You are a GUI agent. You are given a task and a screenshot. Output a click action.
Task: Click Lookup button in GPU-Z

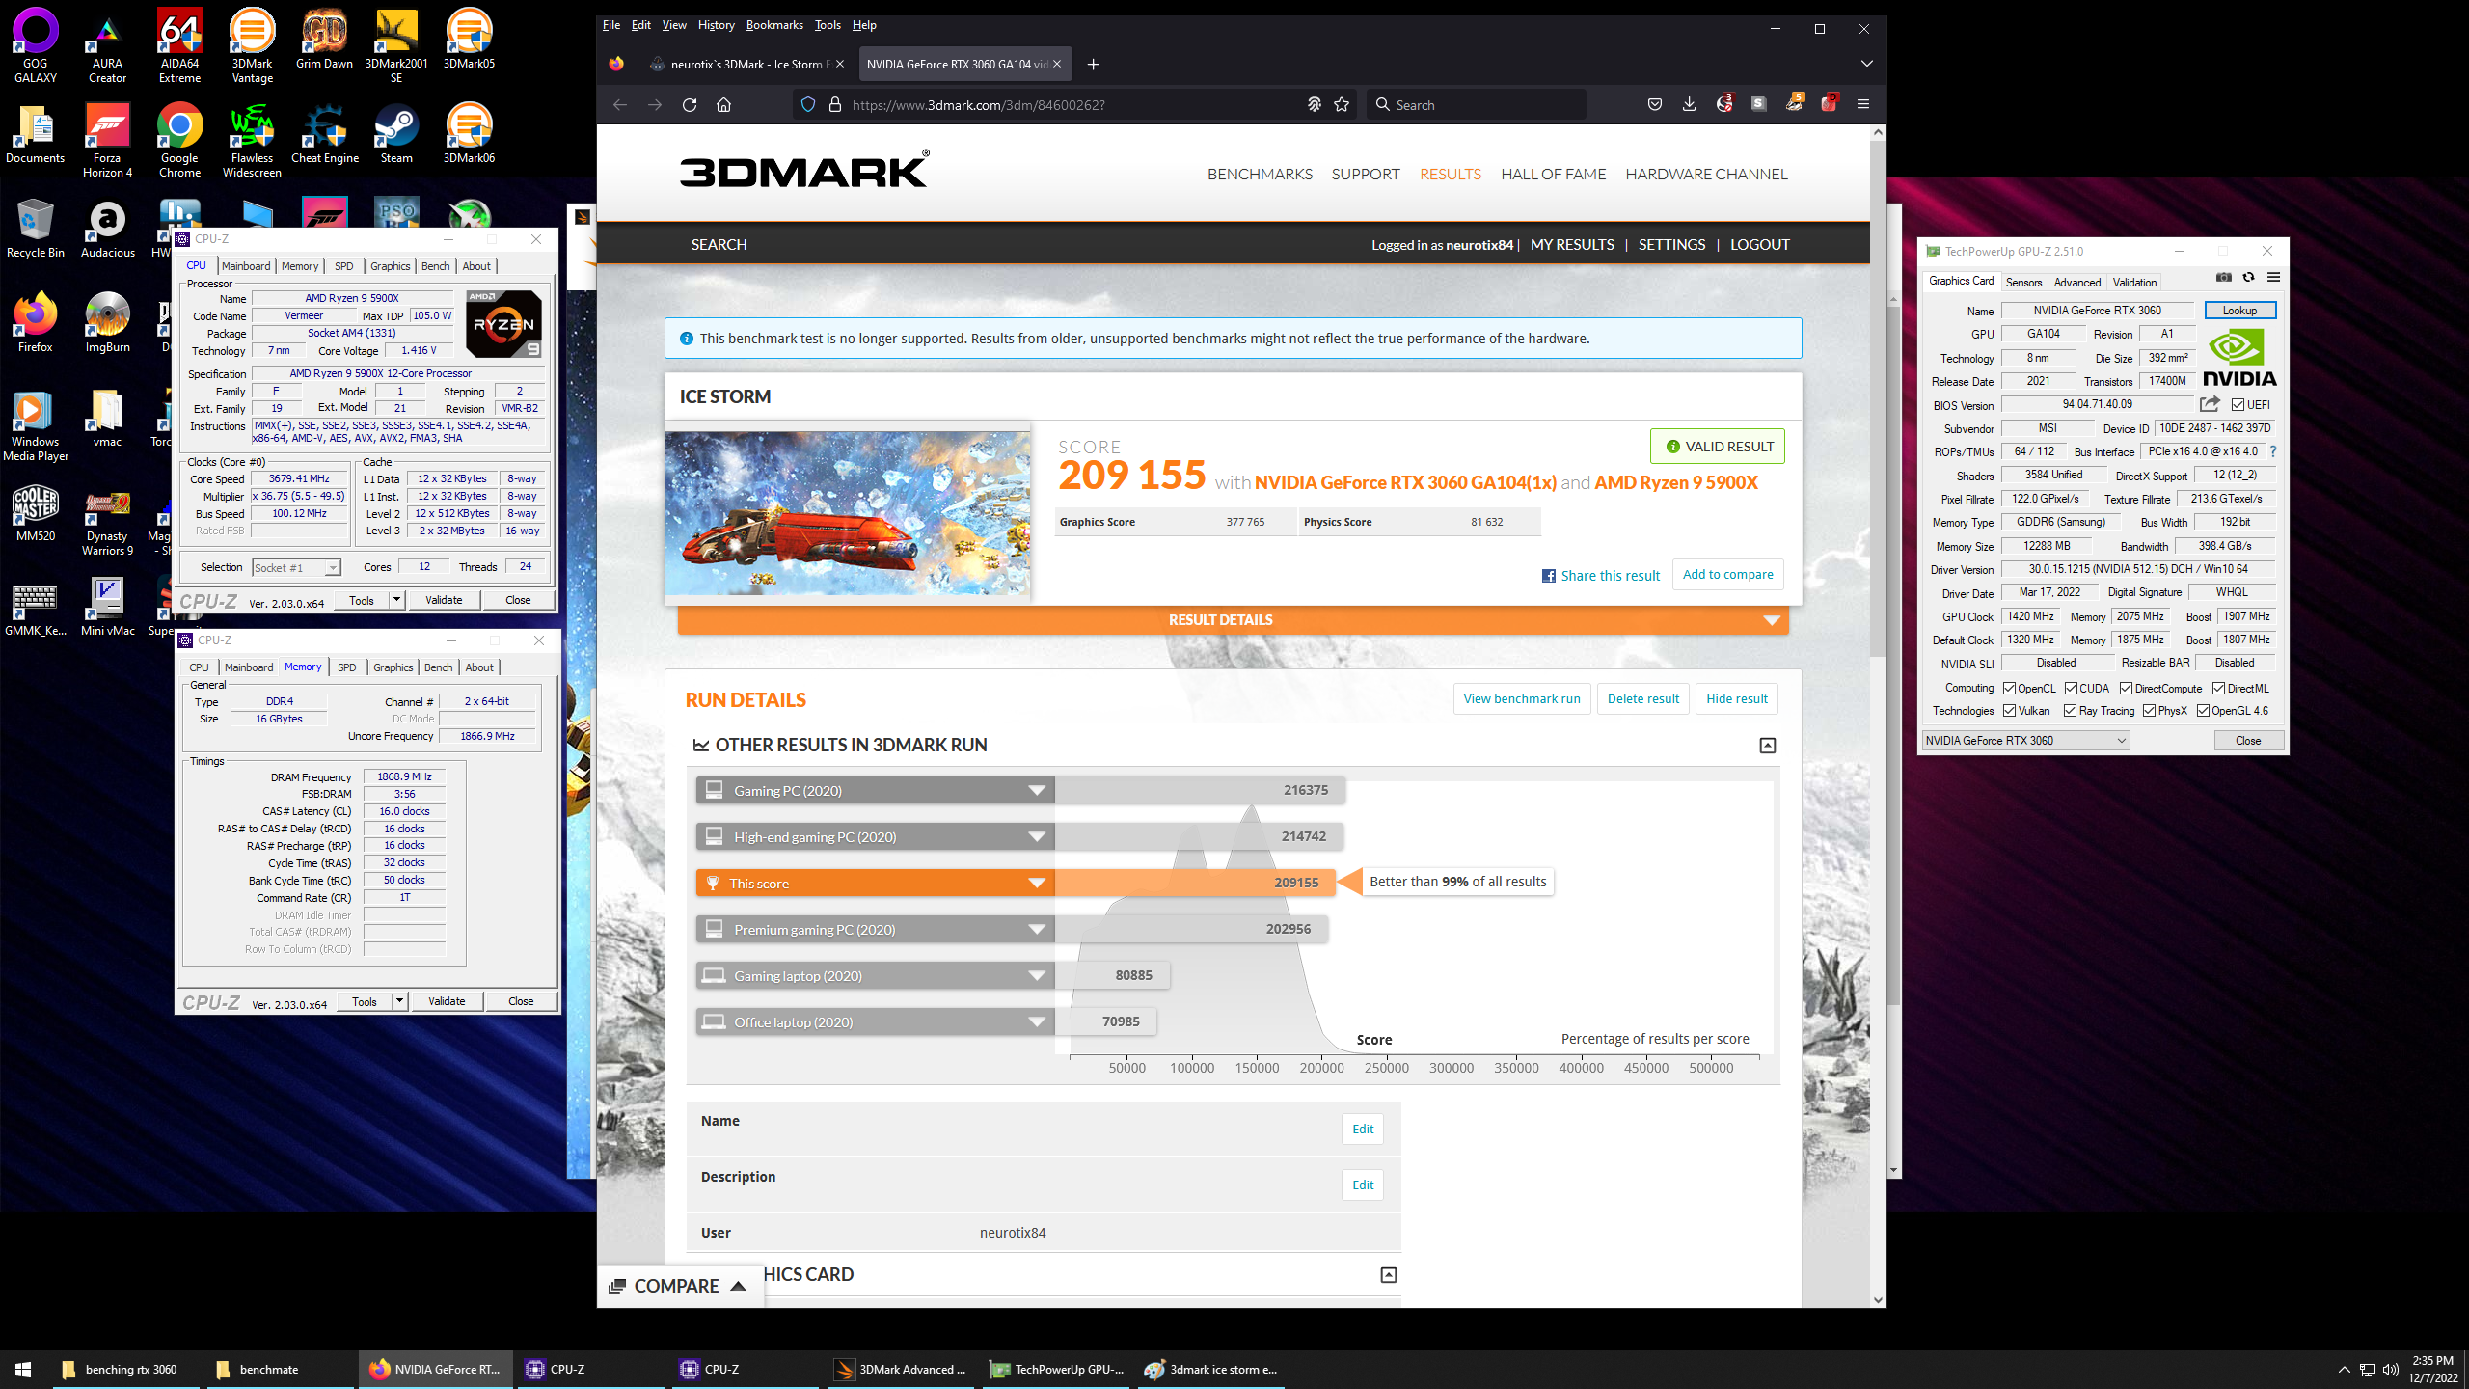(2239, 311)
